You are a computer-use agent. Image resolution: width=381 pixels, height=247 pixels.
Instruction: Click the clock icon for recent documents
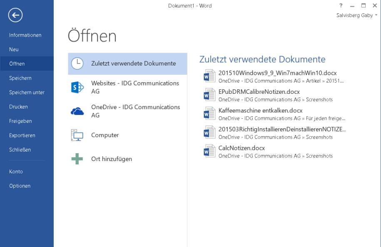coord(77,64)
